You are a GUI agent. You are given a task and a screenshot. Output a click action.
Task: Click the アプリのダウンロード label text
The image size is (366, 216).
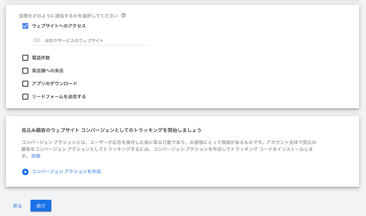point(54,84)
